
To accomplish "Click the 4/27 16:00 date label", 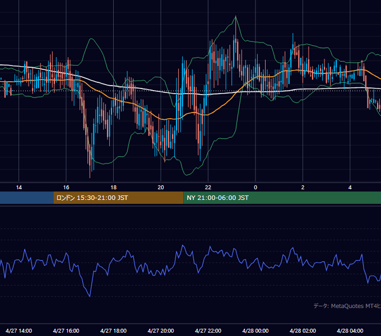I will click(66, 330).
